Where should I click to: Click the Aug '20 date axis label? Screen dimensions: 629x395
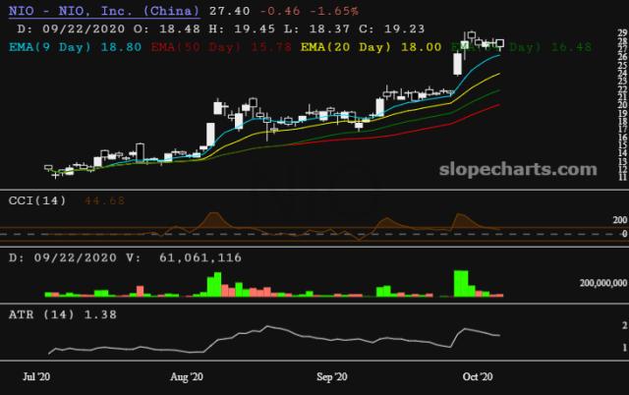(x=186, y=376)
